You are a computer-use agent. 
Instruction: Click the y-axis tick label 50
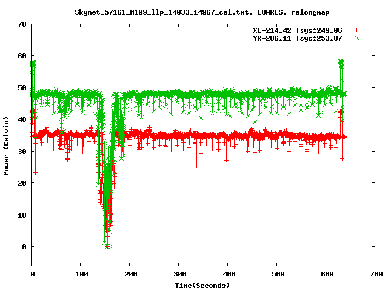(22, 88)
